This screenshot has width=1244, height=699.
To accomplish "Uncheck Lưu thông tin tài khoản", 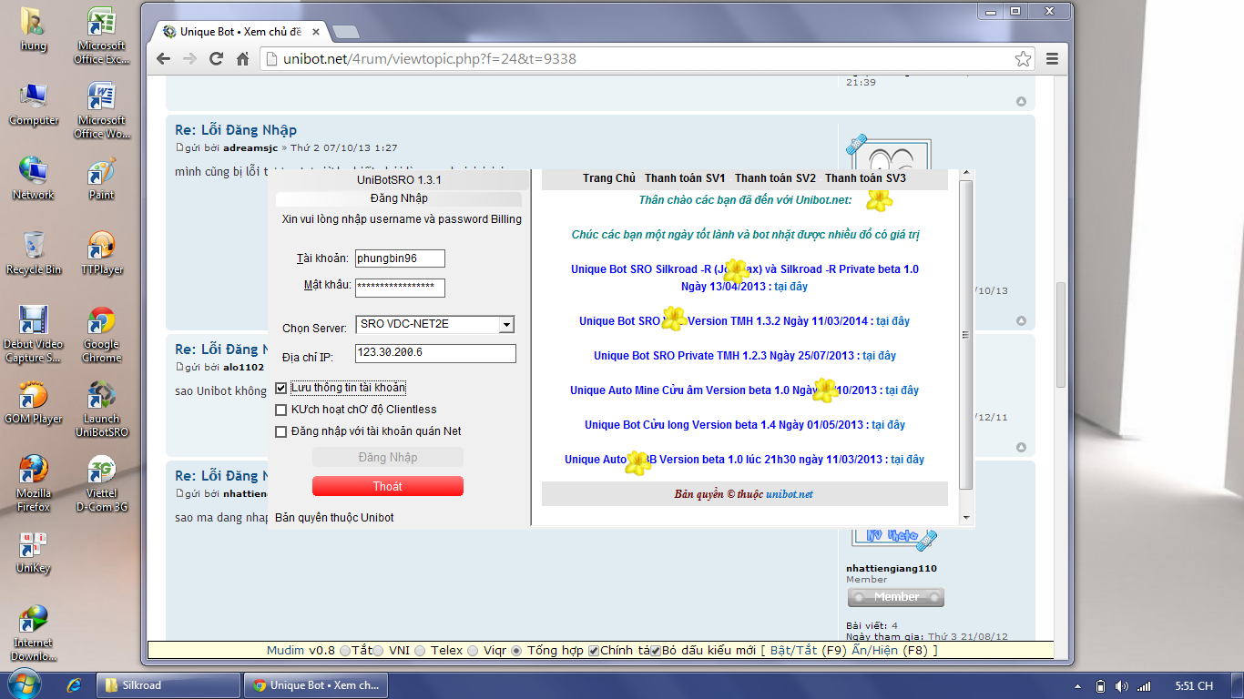I will 280,388.
